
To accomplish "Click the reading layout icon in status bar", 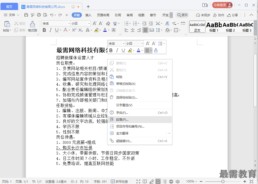I will [145, 181].
